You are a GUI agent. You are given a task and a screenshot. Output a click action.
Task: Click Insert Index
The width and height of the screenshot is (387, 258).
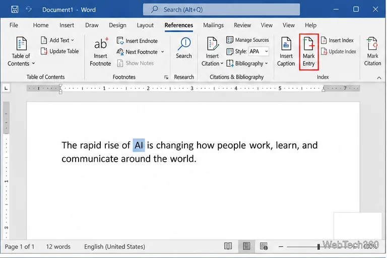[x=337, y=40]
